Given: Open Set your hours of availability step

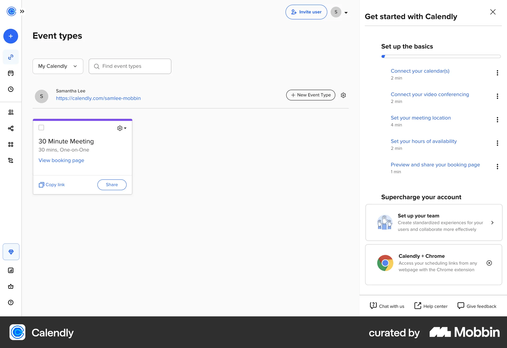Looking at the screenshot, I should click(x=424, y=141).
